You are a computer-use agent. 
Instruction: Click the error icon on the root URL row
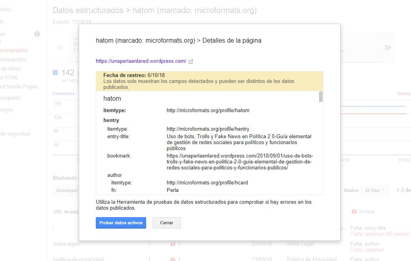pyautogui.click(x=173, y=228)
